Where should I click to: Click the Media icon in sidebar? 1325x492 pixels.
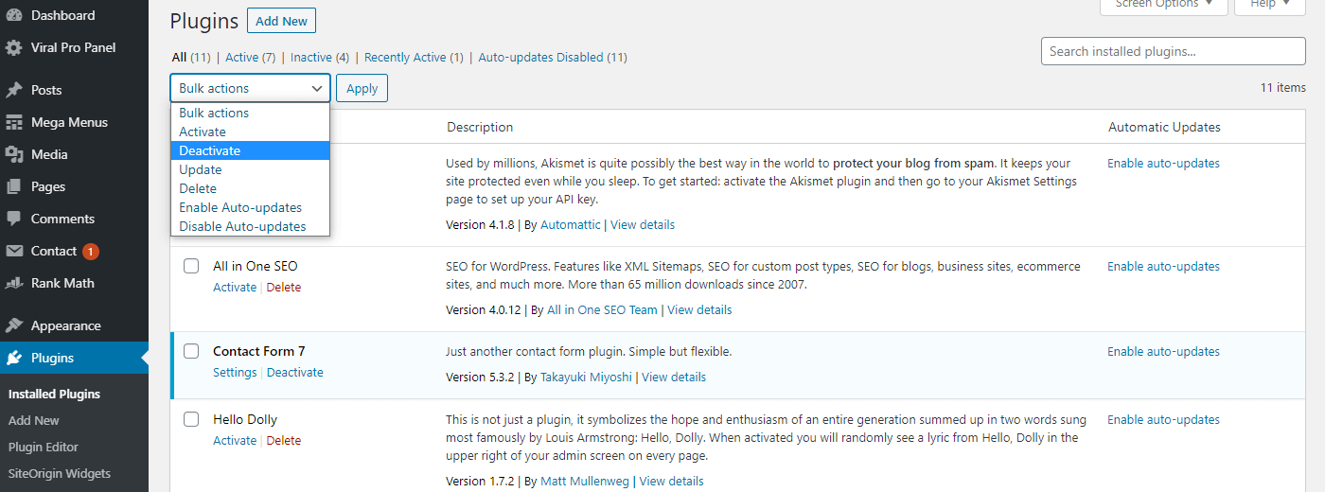tap(14, 154)
